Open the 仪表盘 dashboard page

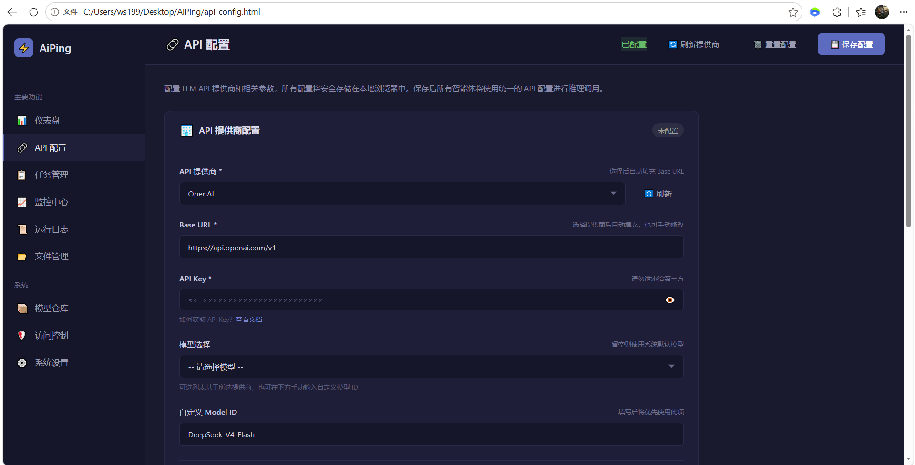74,121
